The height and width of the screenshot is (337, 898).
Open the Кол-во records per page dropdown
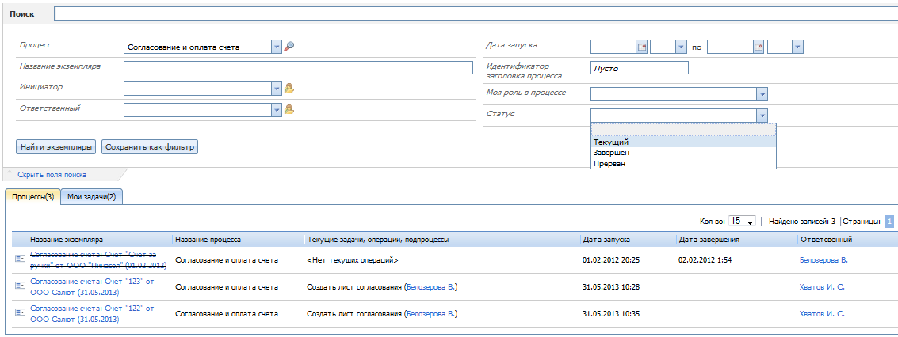point(750,222)
